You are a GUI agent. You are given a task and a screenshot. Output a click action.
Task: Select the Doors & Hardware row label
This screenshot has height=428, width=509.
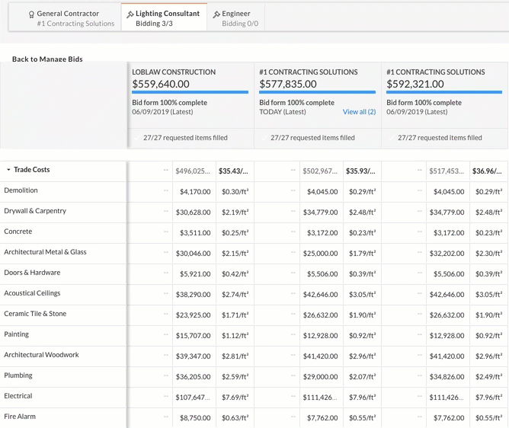click(32, 272)
